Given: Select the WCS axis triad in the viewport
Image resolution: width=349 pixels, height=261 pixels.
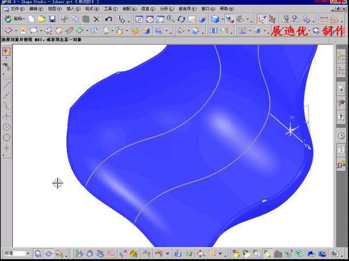Looking at the screenshot, I should point(291,130).
